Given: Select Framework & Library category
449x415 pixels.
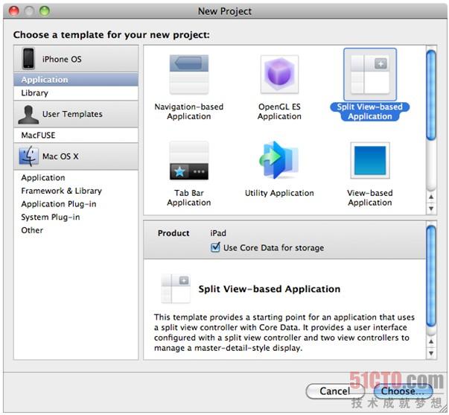Looking at the screenshot, I should [76, 191].
